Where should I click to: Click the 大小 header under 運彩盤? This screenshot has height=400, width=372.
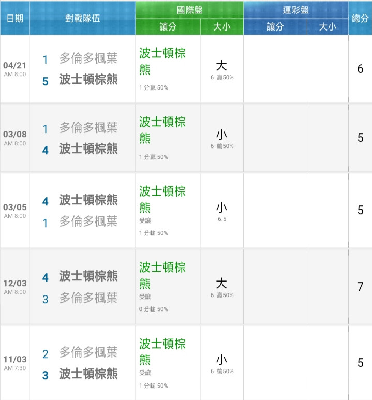328,26
